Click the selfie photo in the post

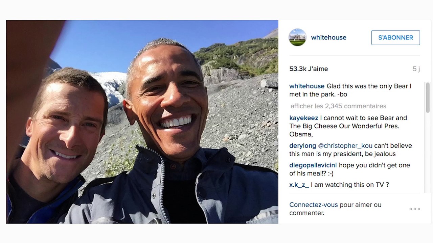tap(142, 122)
